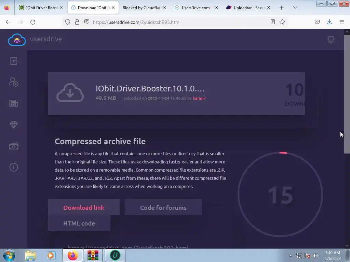The height and width of the screenshot is (262, 350).
Task: Open Action Center flag tray icon
Action: 307,256
